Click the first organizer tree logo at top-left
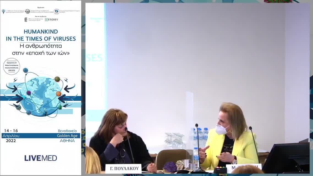313x176 pixels. 4,11
